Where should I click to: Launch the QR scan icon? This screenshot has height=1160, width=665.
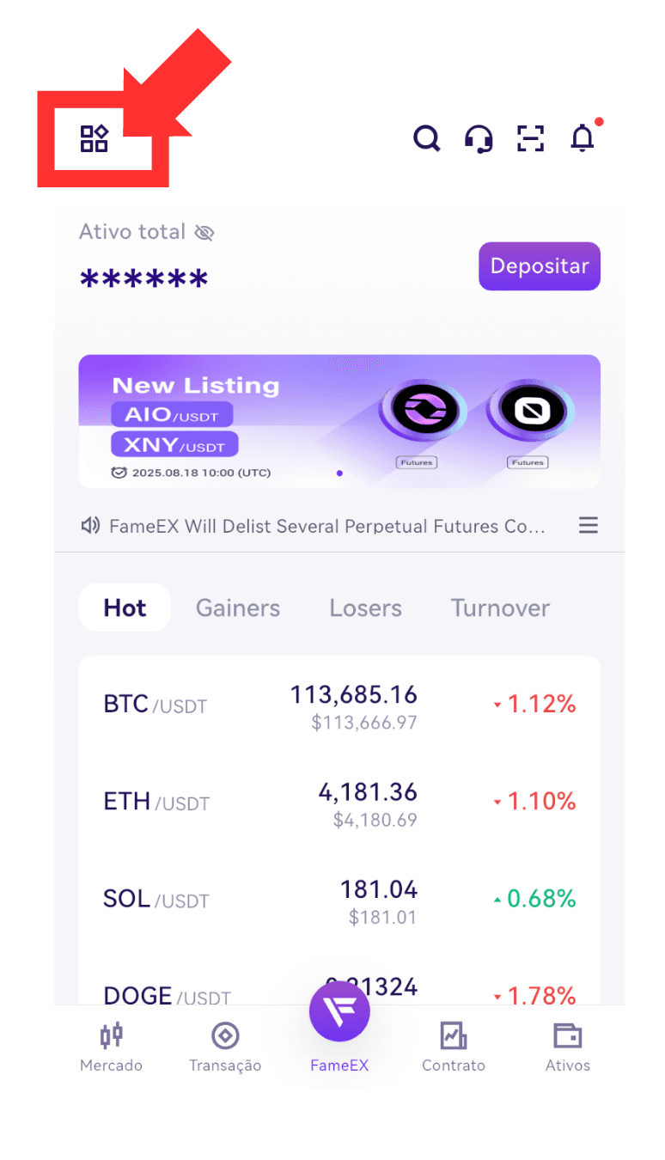point(531,138)
